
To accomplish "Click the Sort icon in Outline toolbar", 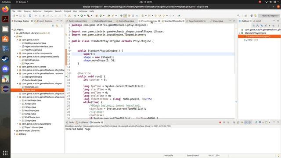I will click(258, 25).
